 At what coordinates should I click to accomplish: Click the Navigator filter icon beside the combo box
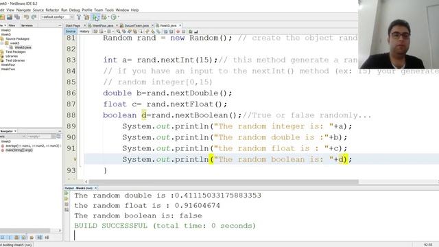tap(58, 137)
